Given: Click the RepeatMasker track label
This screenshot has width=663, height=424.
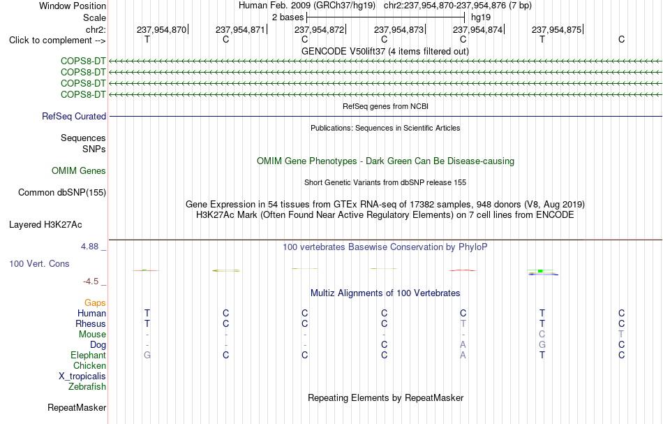Looking at the screenshot, I should (x=77, y=408).
